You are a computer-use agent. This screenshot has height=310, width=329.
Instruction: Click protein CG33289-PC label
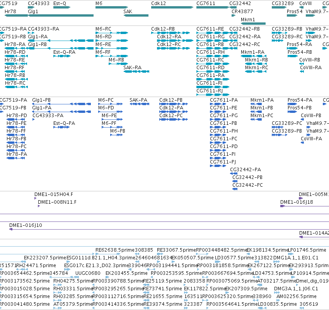pos(287,123)
